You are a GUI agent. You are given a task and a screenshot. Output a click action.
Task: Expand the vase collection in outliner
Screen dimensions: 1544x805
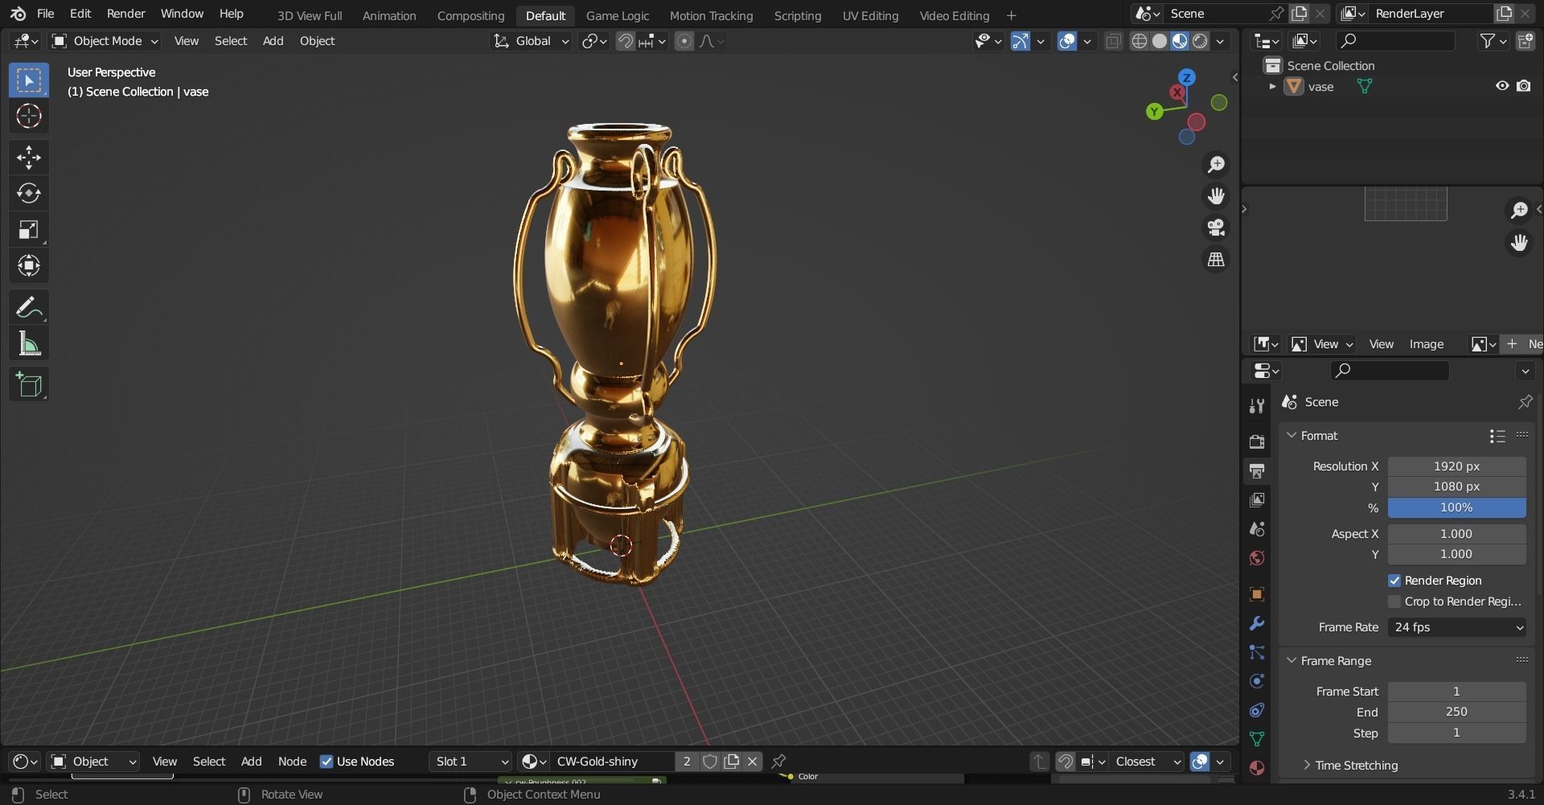click(x=1272, y=87)
